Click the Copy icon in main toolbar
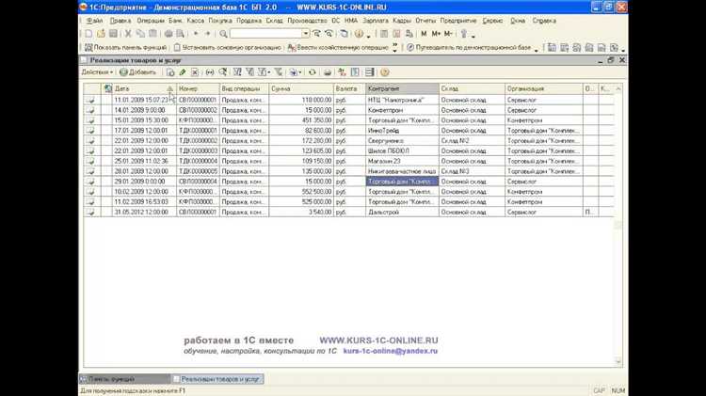Viewport: 706px width, 396px height. tap(140, 34)
